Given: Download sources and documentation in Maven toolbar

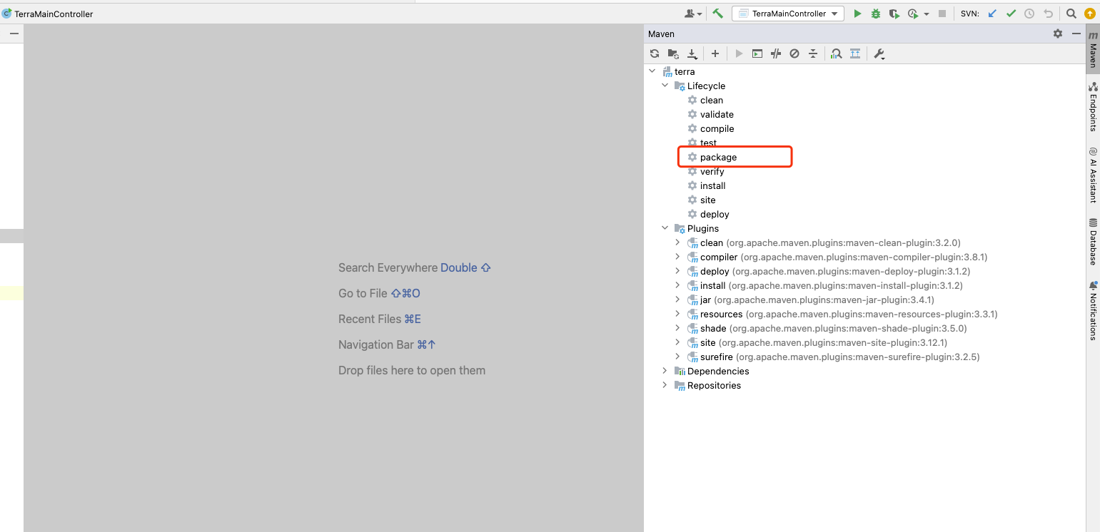Looking at the screenshot, I should coord(692,53).
